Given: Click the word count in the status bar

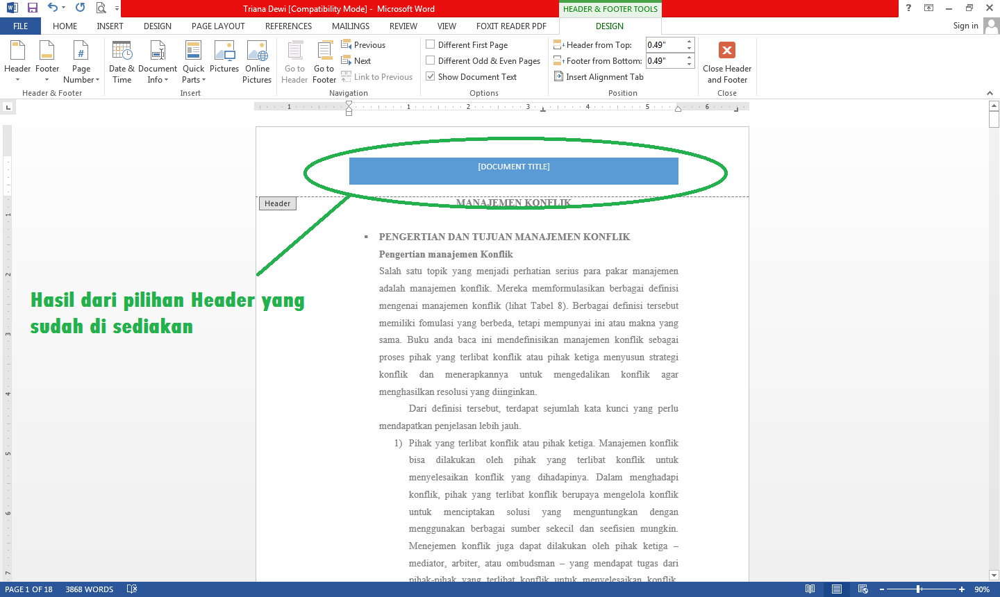Looking at the screenshot, I should coord(89,589).
